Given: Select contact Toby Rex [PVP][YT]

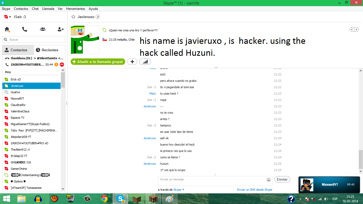Looking at the screenshot, I should coord(31,130).
